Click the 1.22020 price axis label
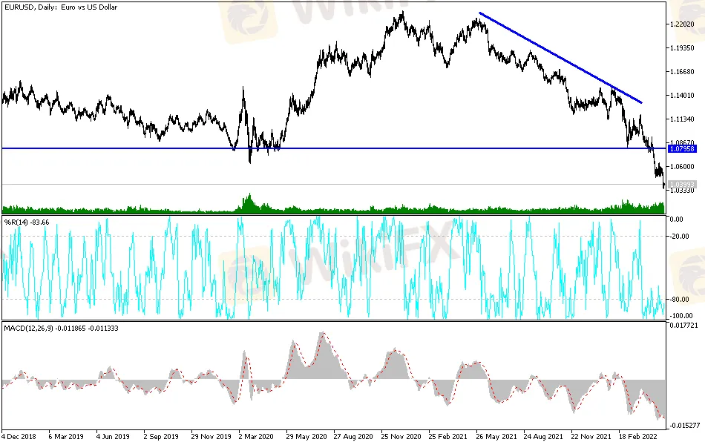 point(682,24)
